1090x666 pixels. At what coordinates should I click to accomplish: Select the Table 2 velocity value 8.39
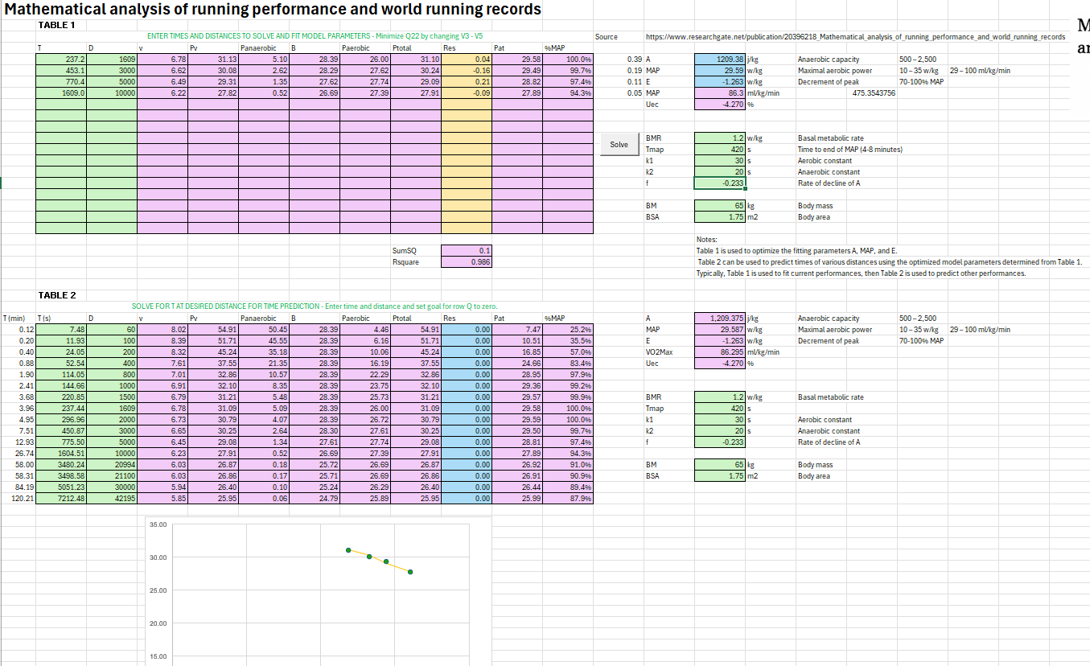tap(162, 341)
